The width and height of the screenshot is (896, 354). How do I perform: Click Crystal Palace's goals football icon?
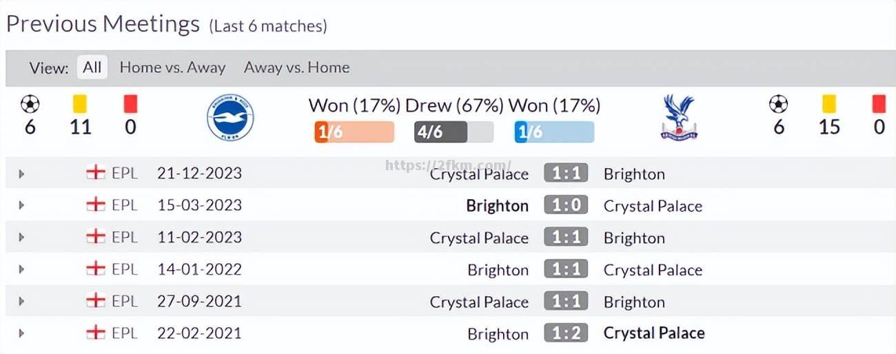[778, 104]
